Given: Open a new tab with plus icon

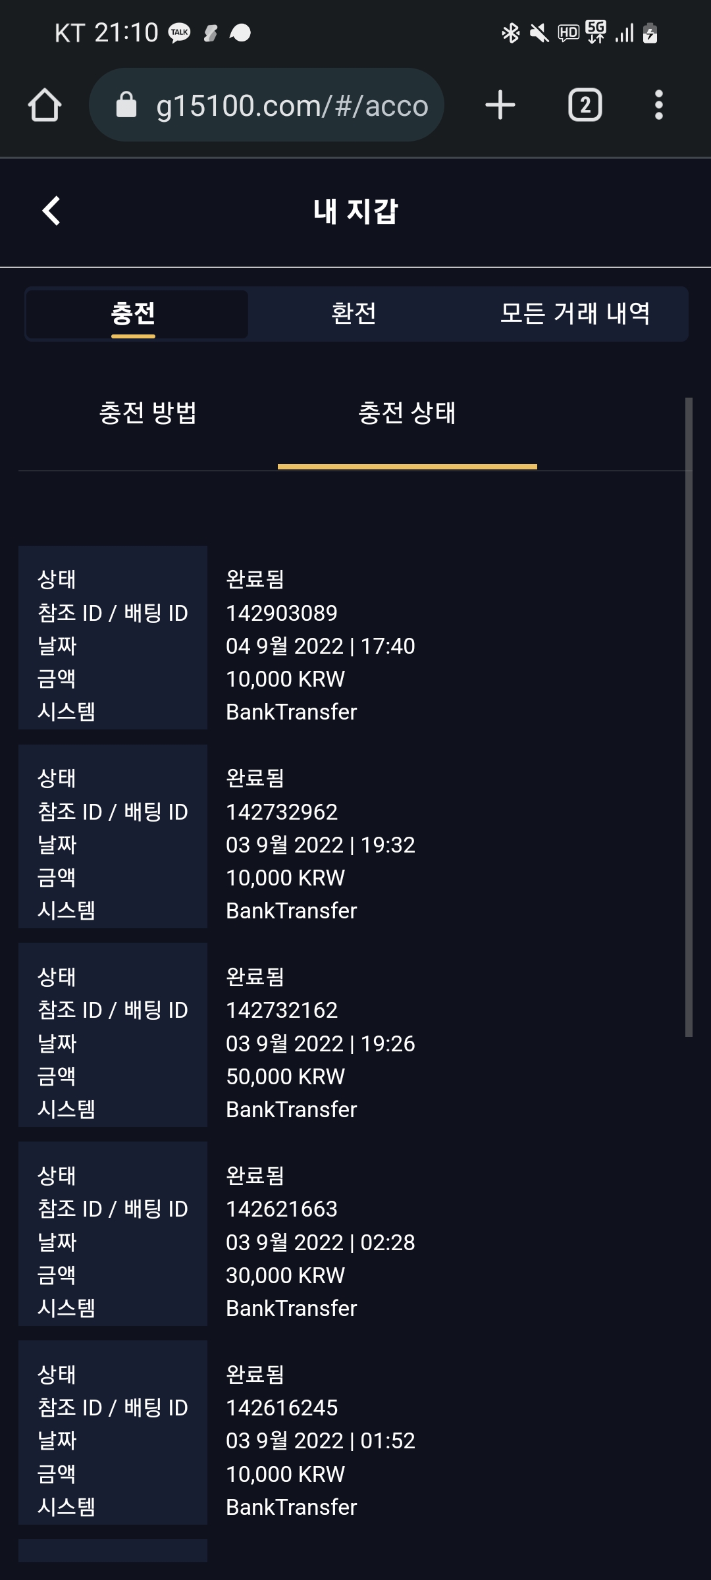Looking at the screenshot, I should click(500, 105).
